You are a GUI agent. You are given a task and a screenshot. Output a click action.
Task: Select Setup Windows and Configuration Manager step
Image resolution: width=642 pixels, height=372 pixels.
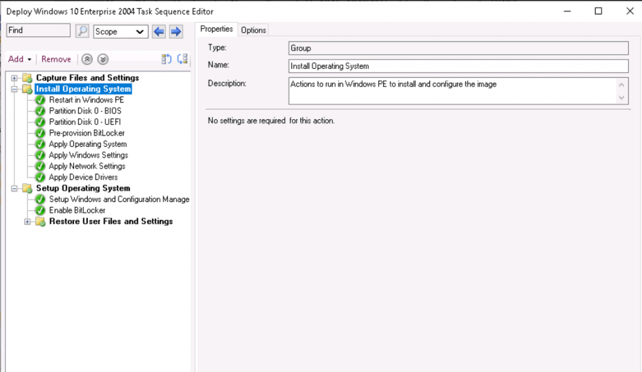[x=119, y=199]
